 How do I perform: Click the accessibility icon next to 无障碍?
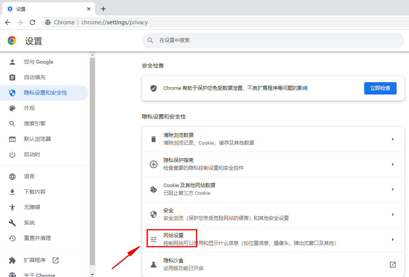click(12, 207)
